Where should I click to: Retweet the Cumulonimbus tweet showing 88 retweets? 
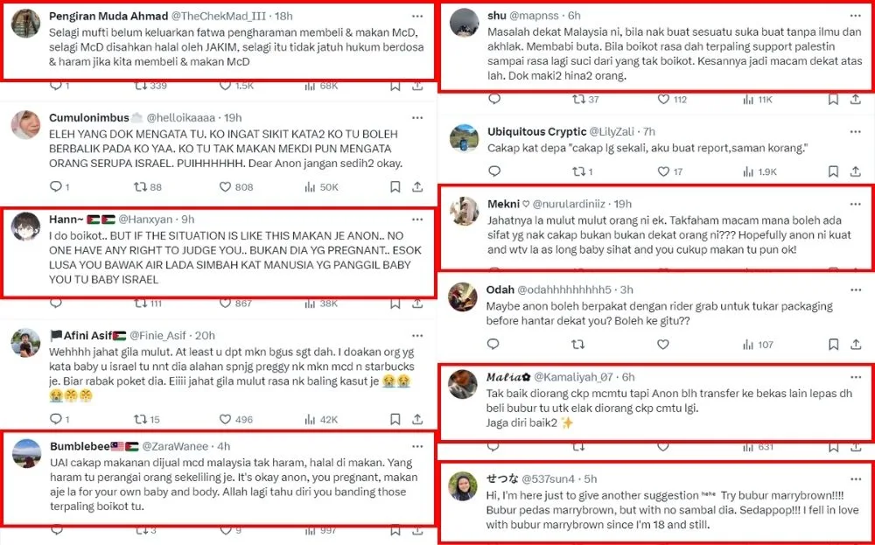click(148, 187)
